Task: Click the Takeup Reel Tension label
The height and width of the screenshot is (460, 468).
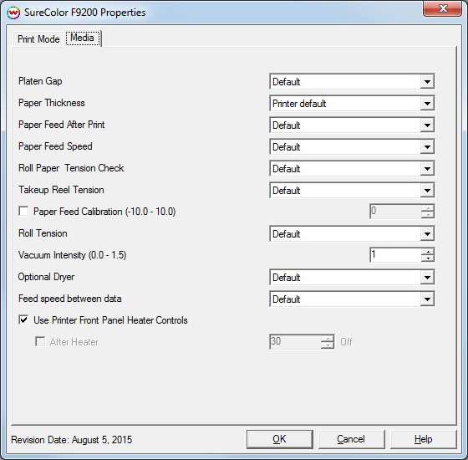Action: pyautogui.click(x=61, y=190)
